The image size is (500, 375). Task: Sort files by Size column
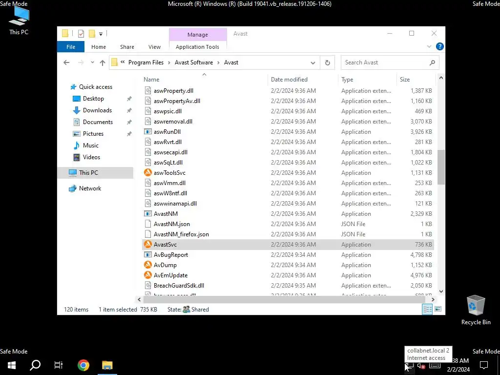tap(405, 80)
